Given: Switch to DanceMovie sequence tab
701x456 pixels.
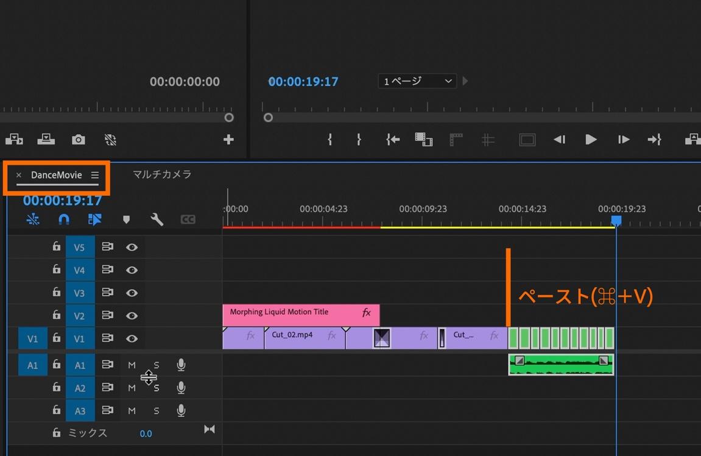Looking at the screenshot, I should (56, 175).
